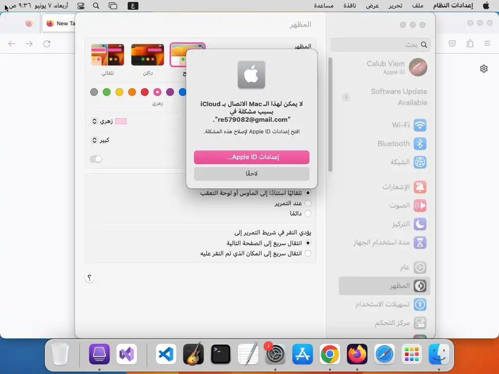The image size is (499, 374).
Task: Choose the yellow accent color
Action: point(119,92)
